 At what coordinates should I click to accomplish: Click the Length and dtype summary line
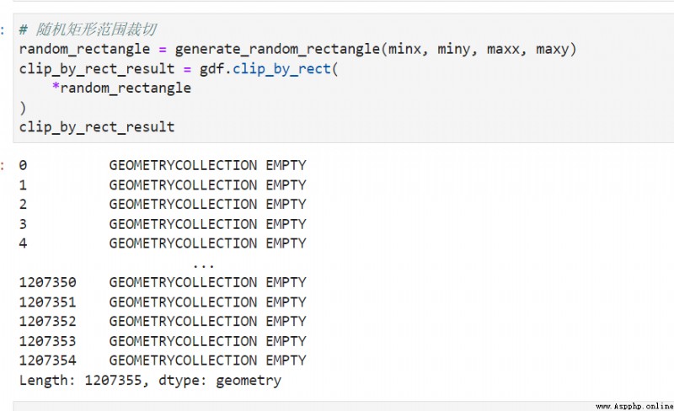150,381
